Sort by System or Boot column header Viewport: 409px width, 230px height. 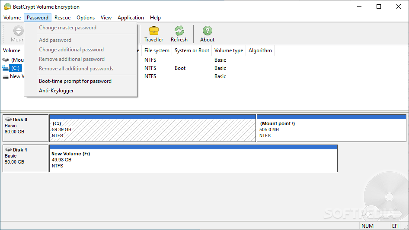(192, 50)
